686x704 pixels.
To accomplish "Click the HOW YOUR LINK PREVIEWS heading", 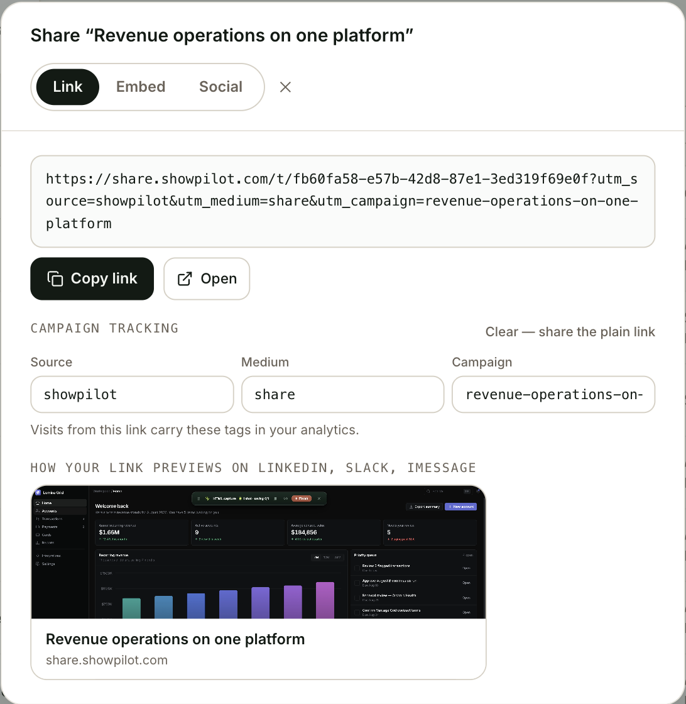I will point(253,468).
